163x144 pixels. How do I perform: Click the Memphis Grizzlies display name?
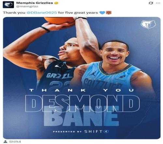[x=35, y=3]
